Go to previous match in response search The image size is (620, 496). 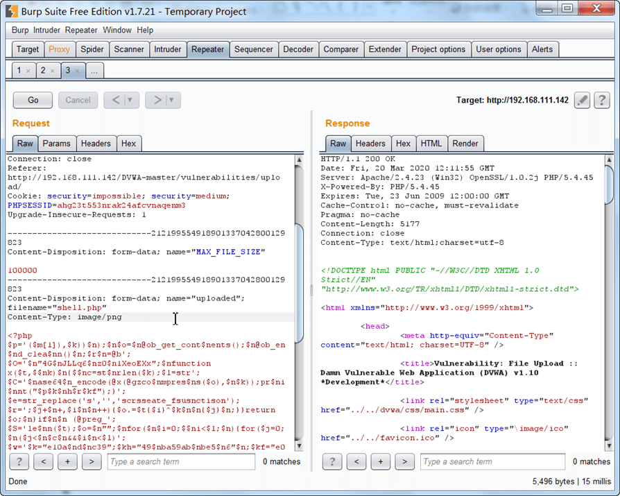tap(356, 461)
